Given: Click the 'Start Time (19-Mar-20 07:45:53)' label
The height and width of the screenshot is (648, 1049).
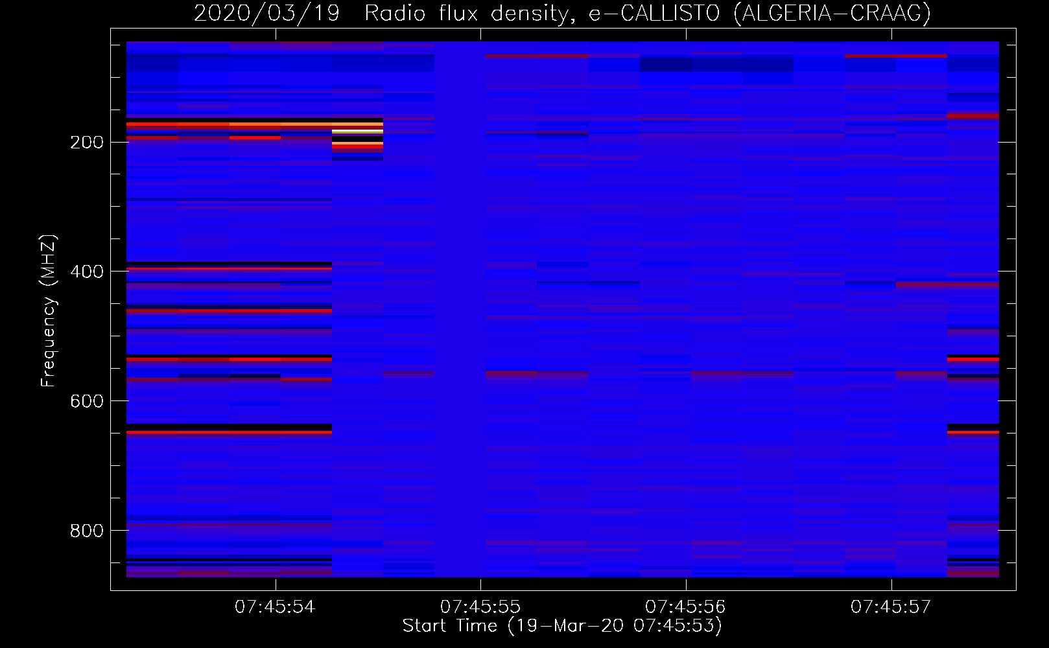Looking at the screenshot, I should (x=562, y=626).
